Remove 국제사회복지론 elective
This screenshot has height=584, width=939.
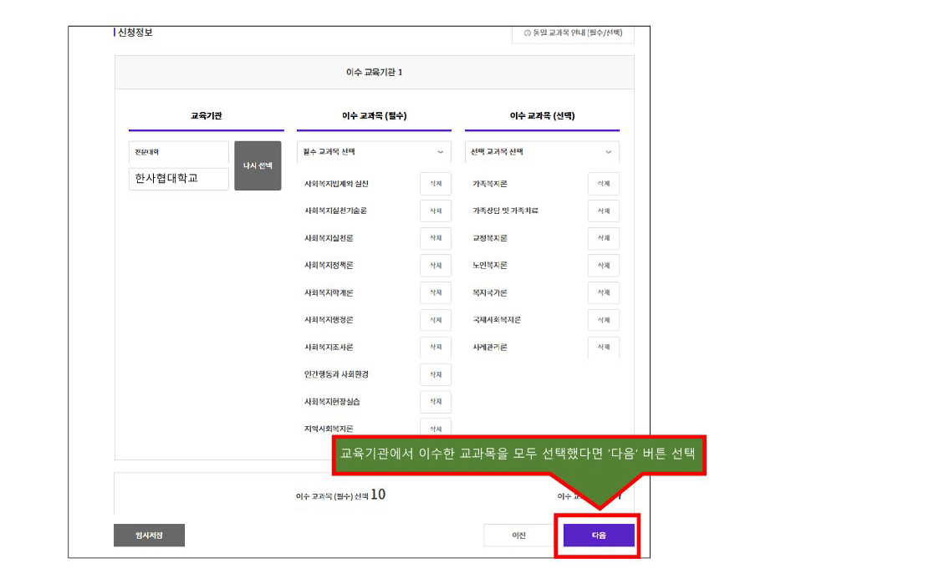click(x=604, y=320)
